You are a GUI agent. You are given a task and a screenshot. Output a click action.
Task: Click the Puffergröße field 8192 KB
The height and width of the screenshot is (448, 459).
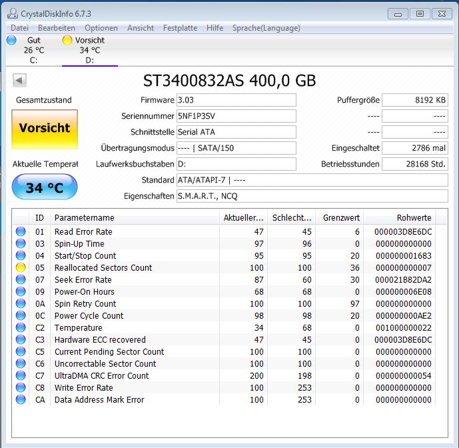(x=415, y=100)
